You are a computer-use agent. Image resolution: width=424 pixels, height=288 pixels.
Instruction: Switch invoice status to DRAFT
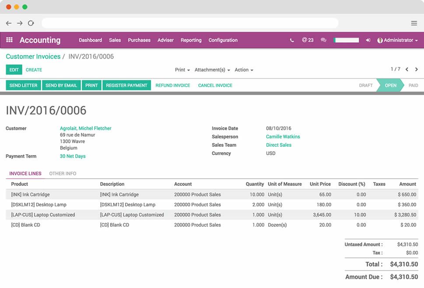[366, 85]
